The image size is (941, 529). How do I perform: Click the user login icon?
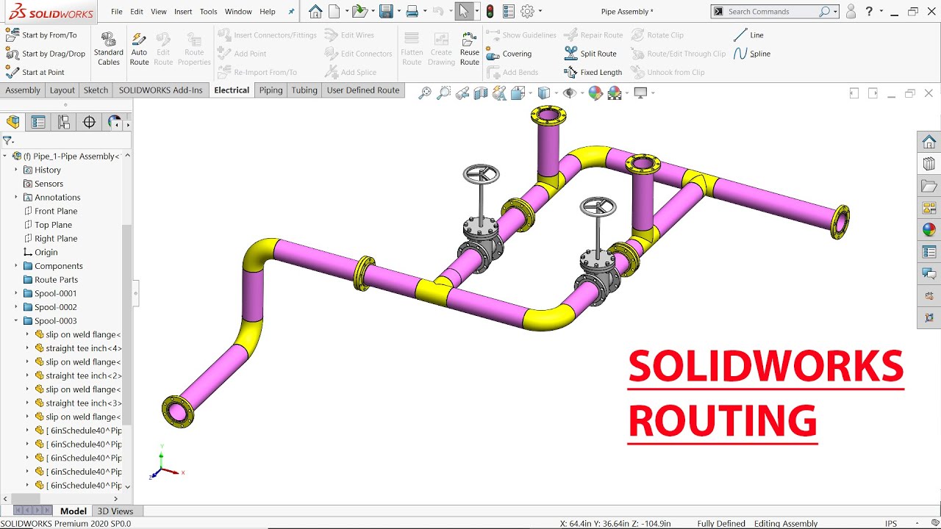pyautogui.click(x=851, y=11)
